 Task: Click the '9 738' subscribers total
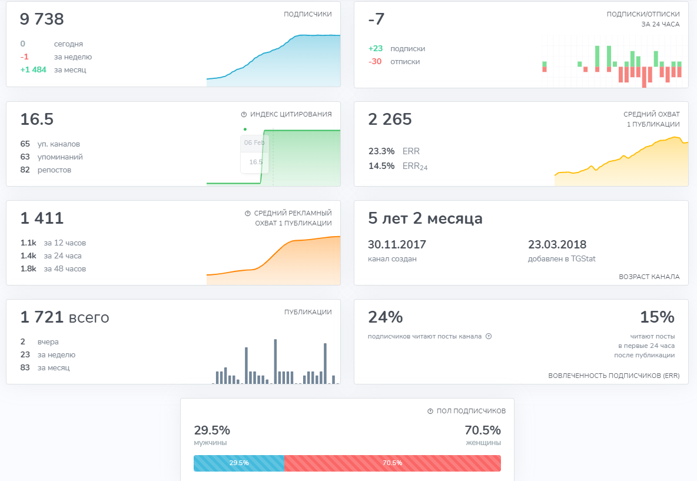42,19
